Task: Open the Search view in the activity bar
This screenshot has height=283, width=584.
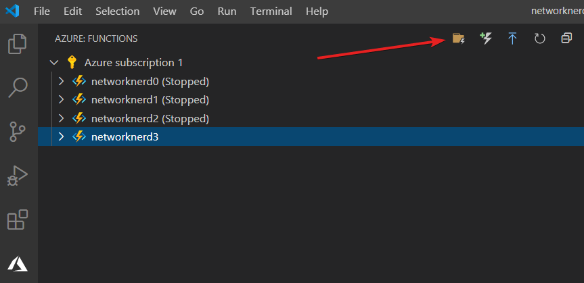Action: click(x=18, y=87)
